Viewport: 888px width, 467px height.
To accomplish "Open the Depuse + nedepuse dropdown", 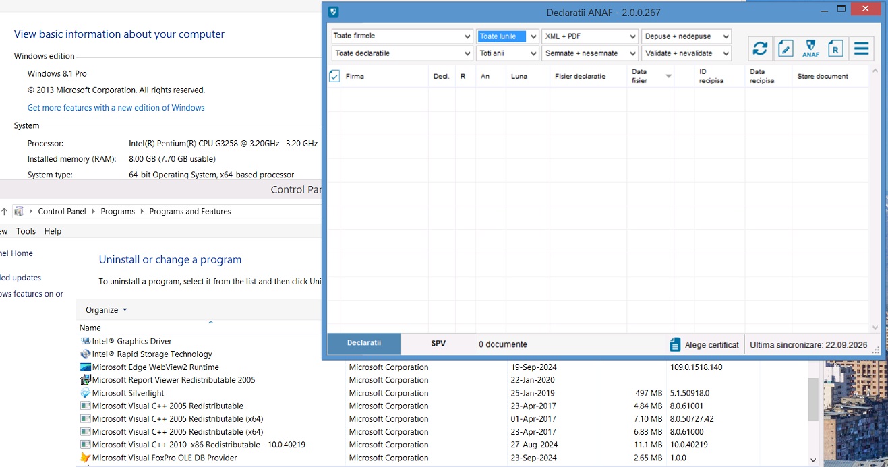I will click(x=686, y=36).
